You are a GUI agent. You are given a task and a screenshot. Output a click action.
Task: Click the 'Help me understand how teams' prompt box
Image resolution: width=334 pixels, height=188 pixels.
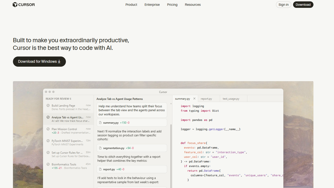(132, 110)
